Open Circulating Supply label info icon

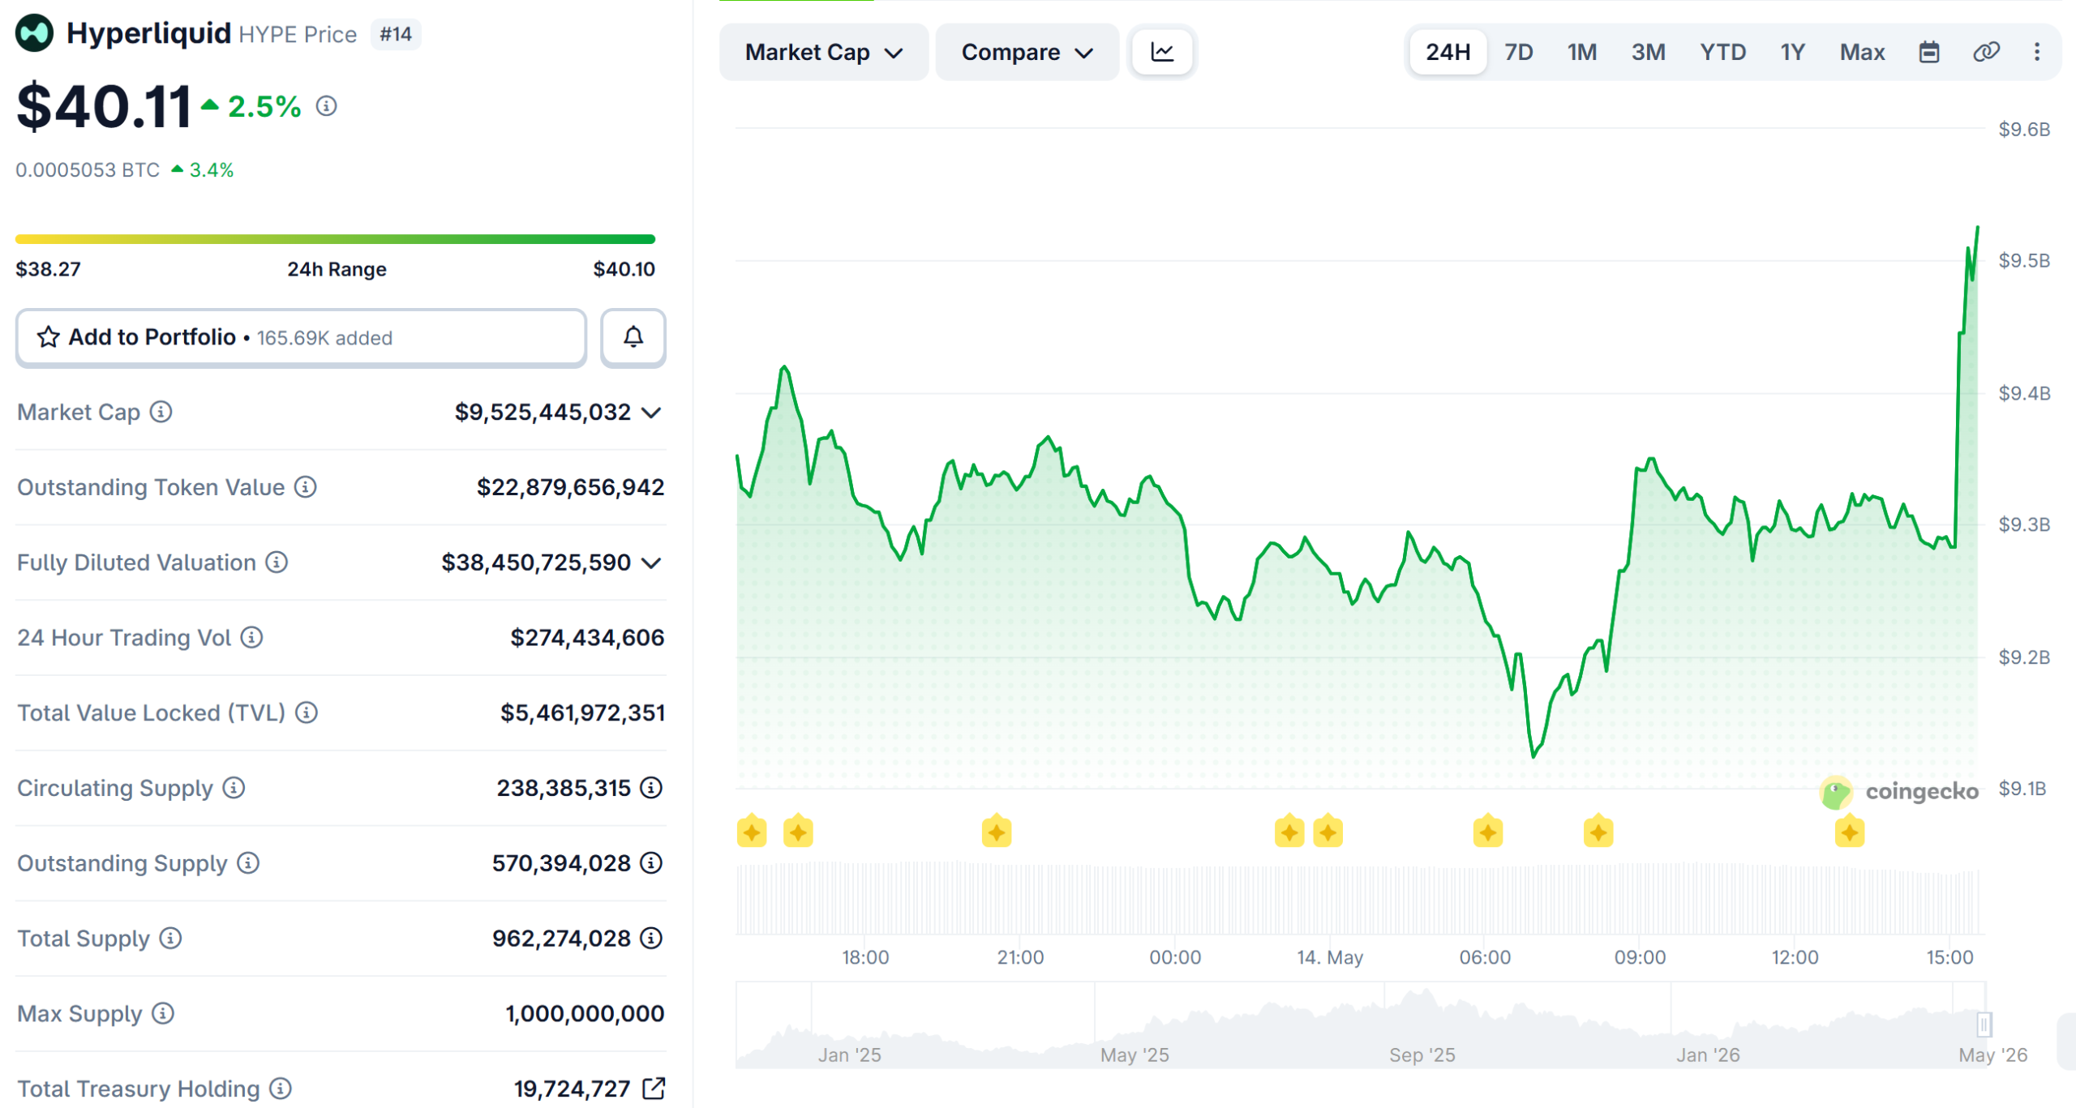pos(234,788)
